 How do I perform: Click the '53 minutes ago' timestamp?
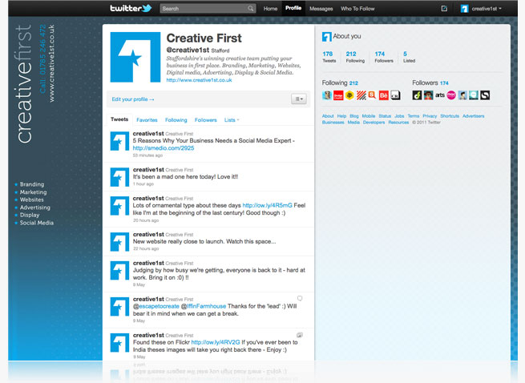(147, 155)
